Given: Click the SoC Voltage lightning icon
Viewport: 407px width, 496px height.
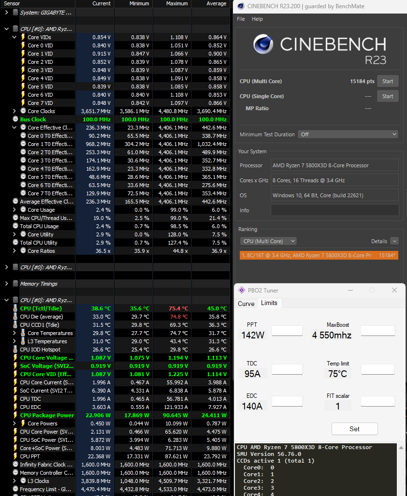Looking at the screenshot, I should pos(15,365).
